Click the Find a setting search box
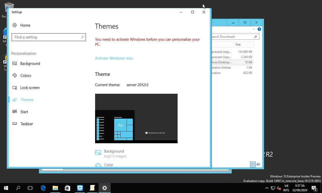 click(49, 37)
